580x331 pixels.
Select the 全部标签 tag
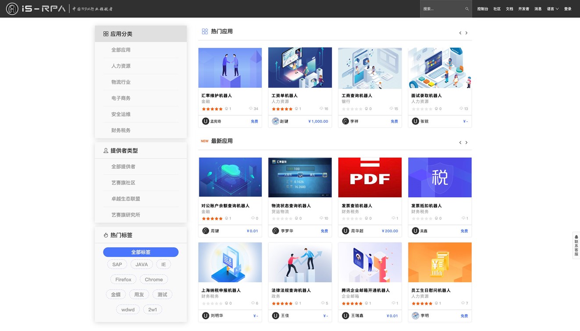[x=141, y=252]
